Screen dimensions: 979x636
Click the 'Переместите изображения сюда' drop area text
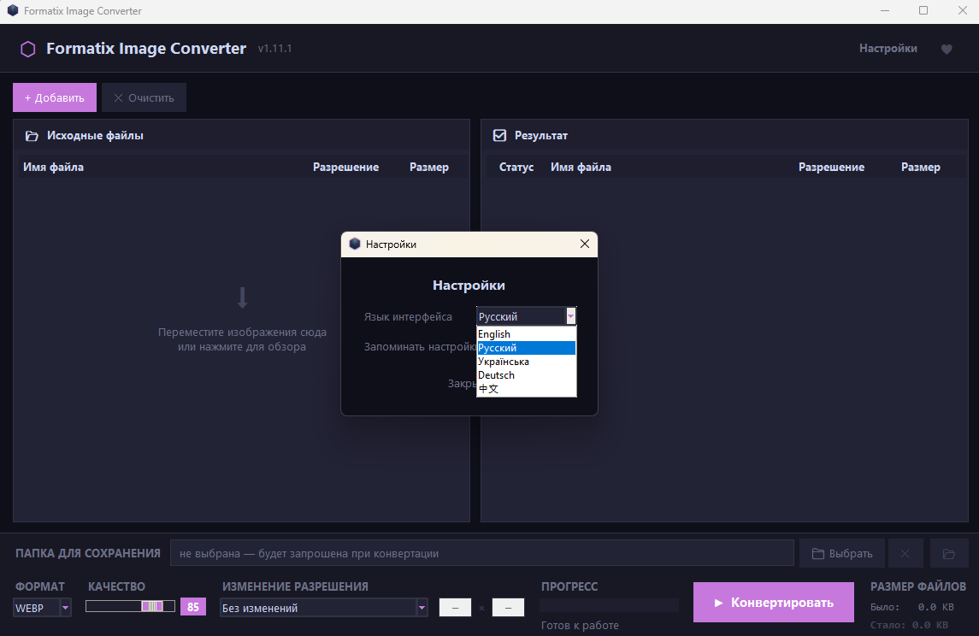pos(242,339)
